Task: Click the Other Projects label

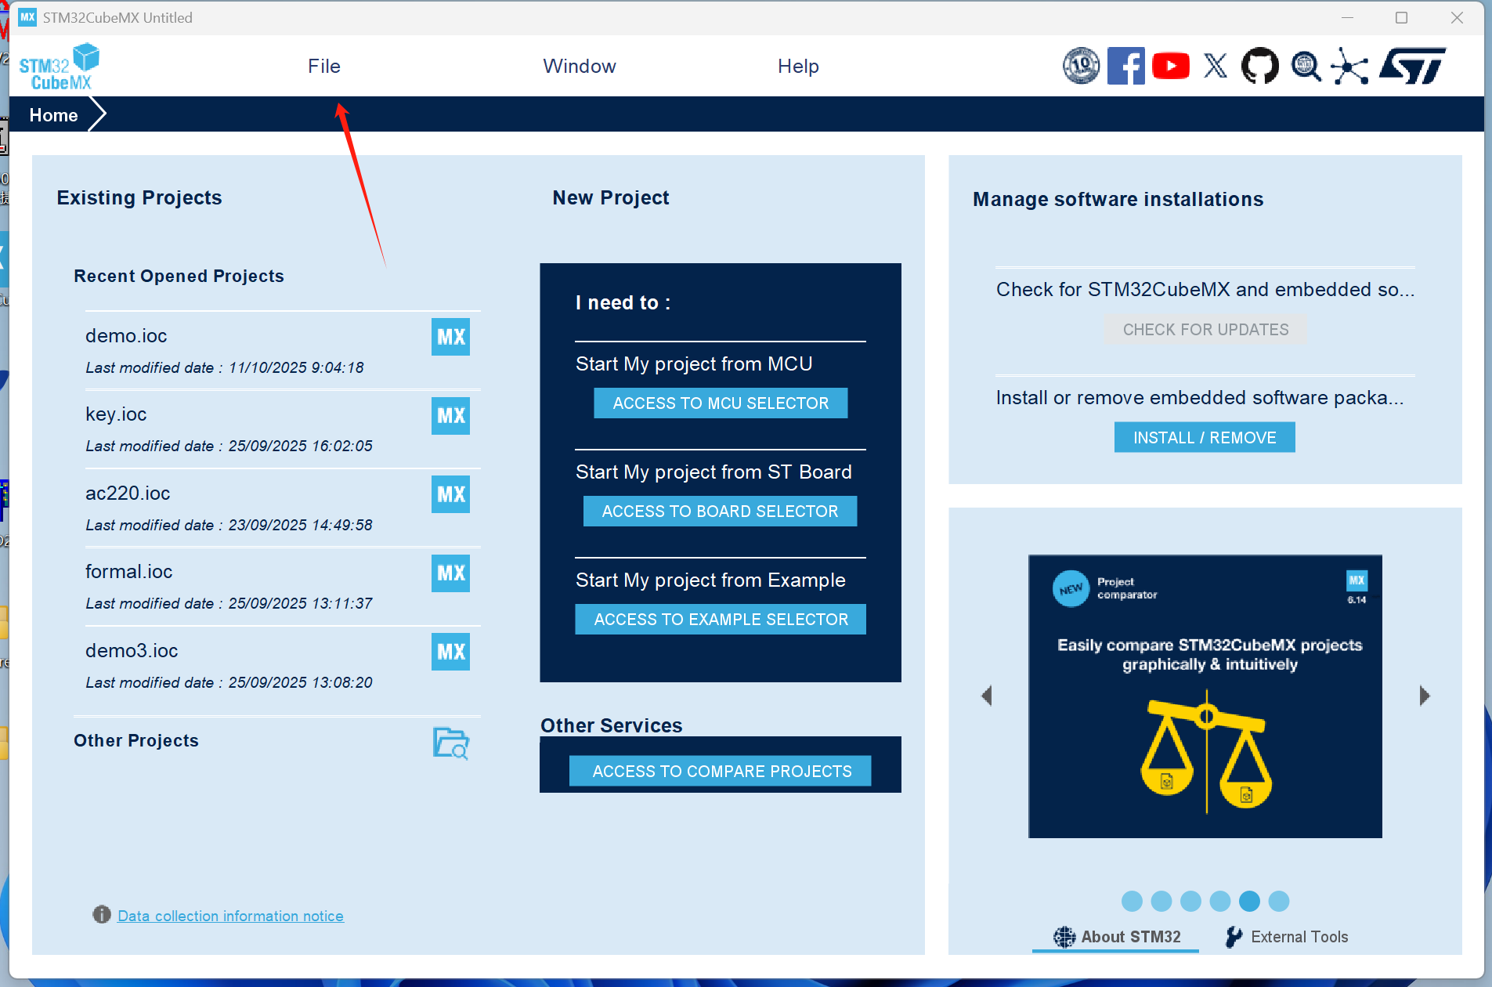Action: 136,741
